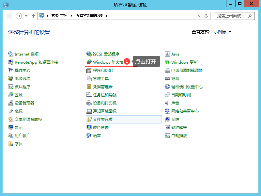The image size is (261, 196).
Task: Open the 字体 icon
Action: tap(11, 144)
